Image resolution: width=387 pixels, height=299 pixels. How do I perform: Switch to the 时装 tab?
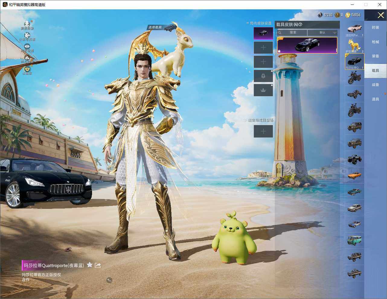coord(376,27)
